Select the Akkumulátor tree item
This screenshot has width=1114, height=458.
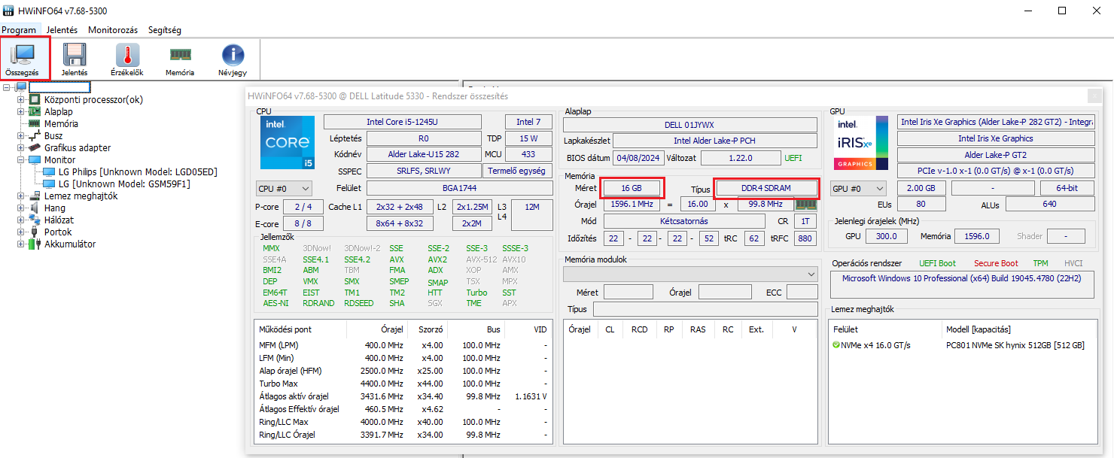[x=70, y=244]
